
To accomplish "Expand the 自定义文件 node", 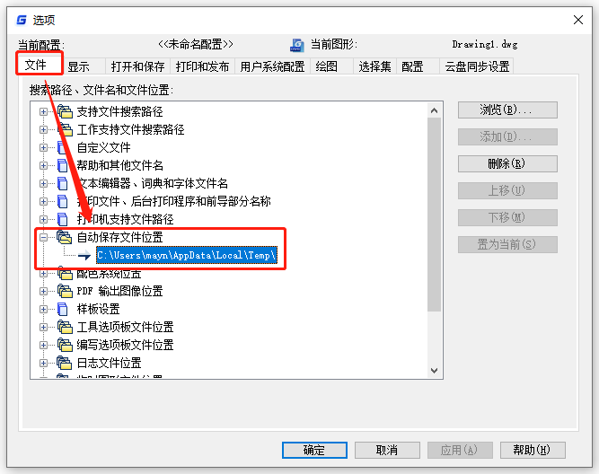I will pyautogui.click(x=43, y=147).
